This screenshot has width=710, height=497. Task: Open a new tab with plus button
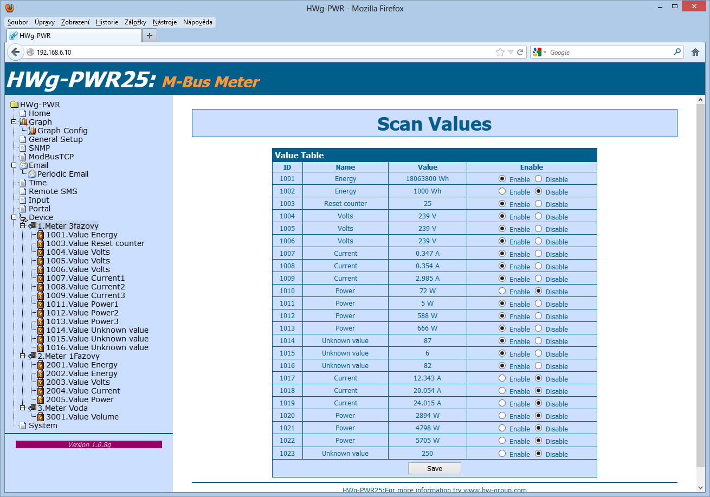point(150,36)
